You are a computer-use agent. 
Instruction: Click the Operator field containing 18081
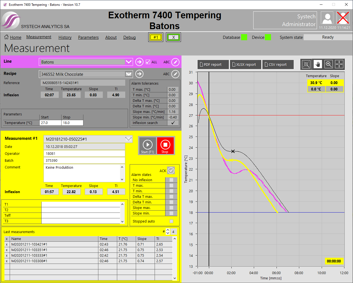(x=84, y=153)
